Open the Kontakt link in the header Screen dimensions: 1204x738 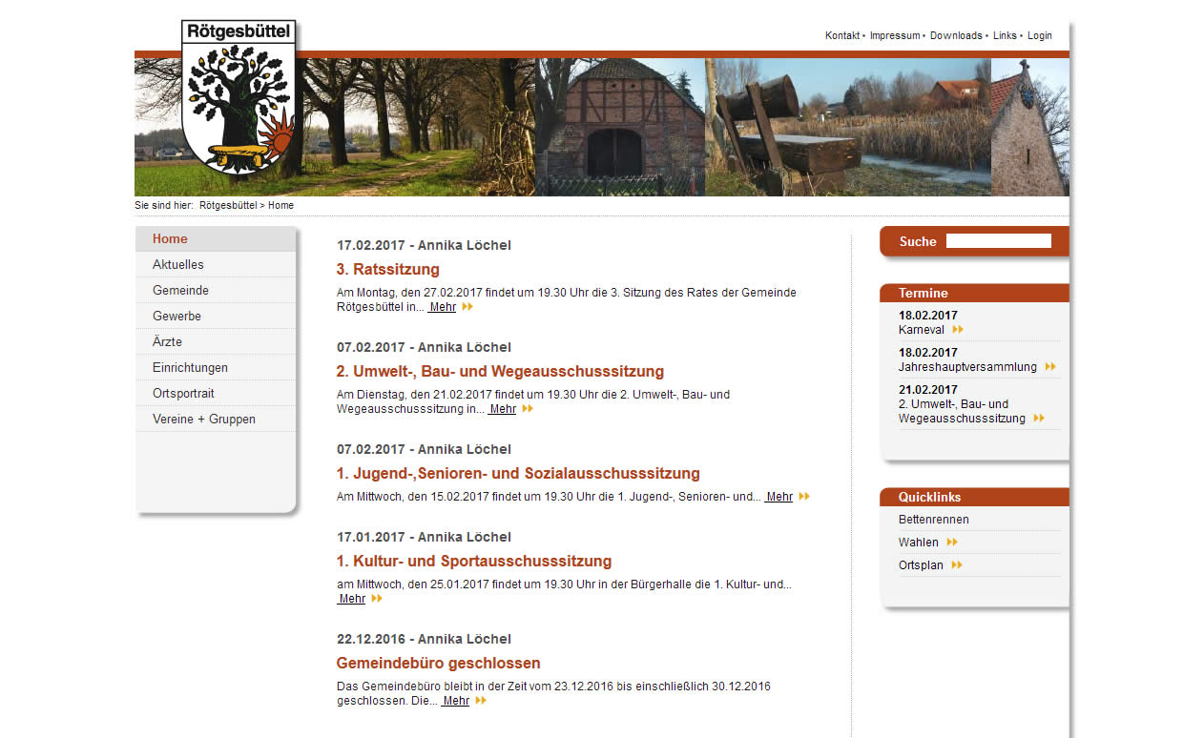point(842,36)
